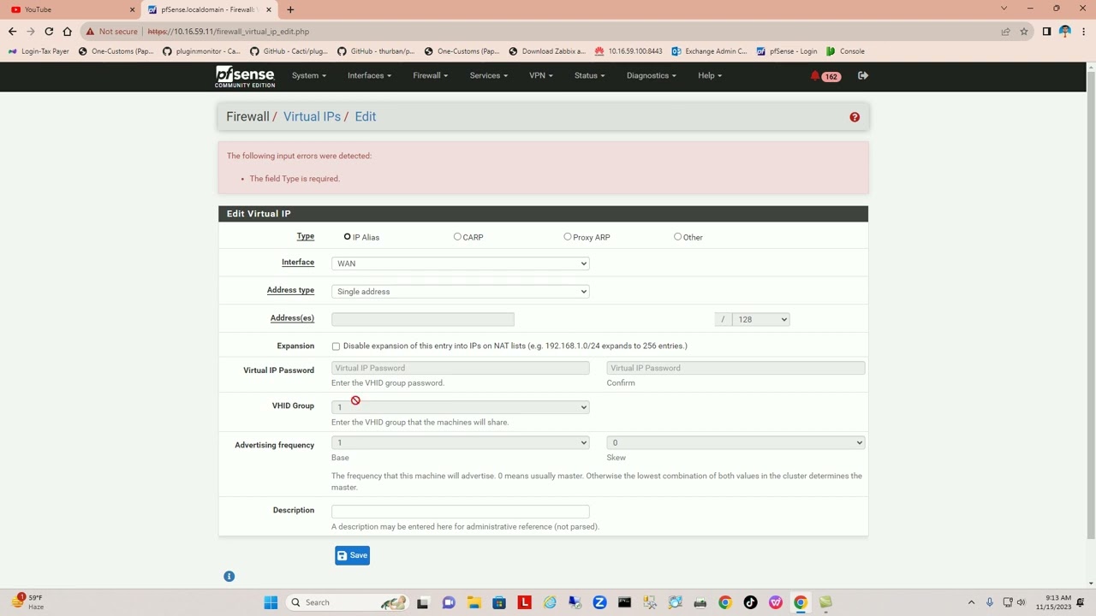Check Disable expansion checkbox
1096x616 pixels.
click(336, 346)
